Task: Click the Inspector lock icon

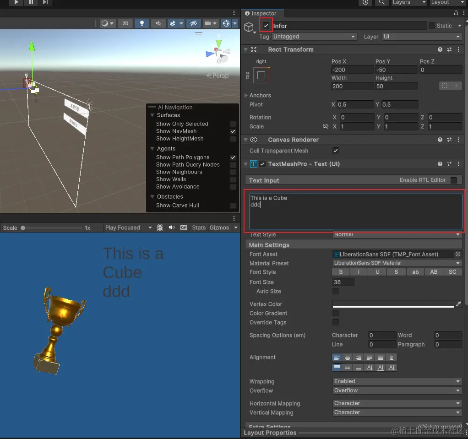Action: (x=456, y=13)
